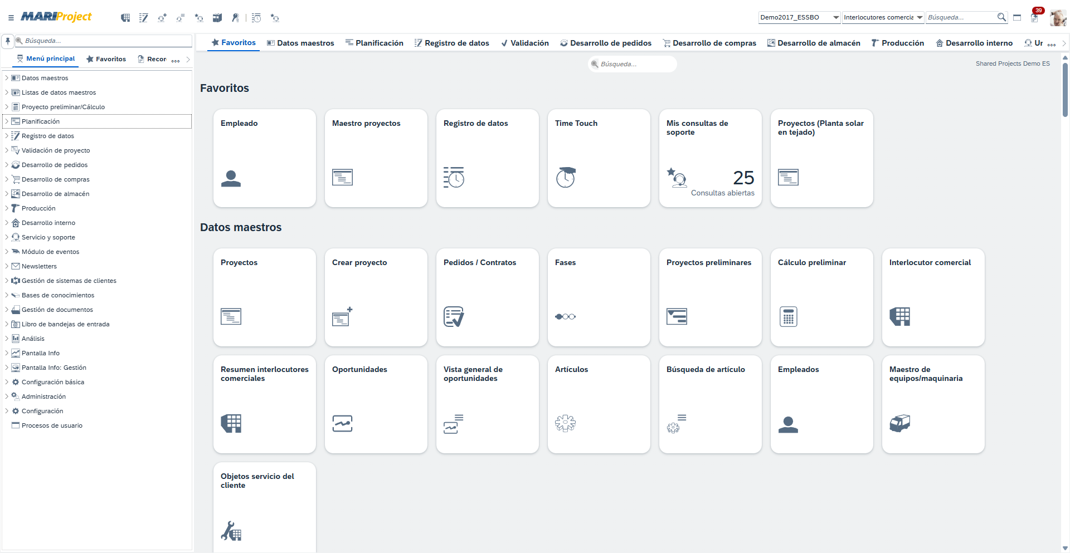The image size is (1070, 553).
Task: Open the Mis consultas de soporte showing 25 consultas
Action: pos(710,158)
